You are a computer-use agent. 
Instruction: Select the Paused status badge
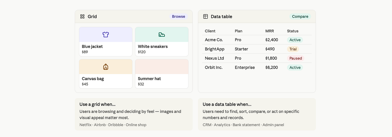coord(296,58)
